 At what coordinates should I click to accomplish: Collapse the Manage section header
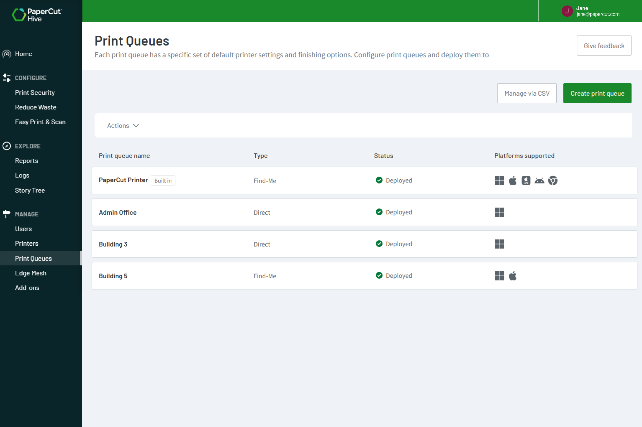tap(27, 214)
